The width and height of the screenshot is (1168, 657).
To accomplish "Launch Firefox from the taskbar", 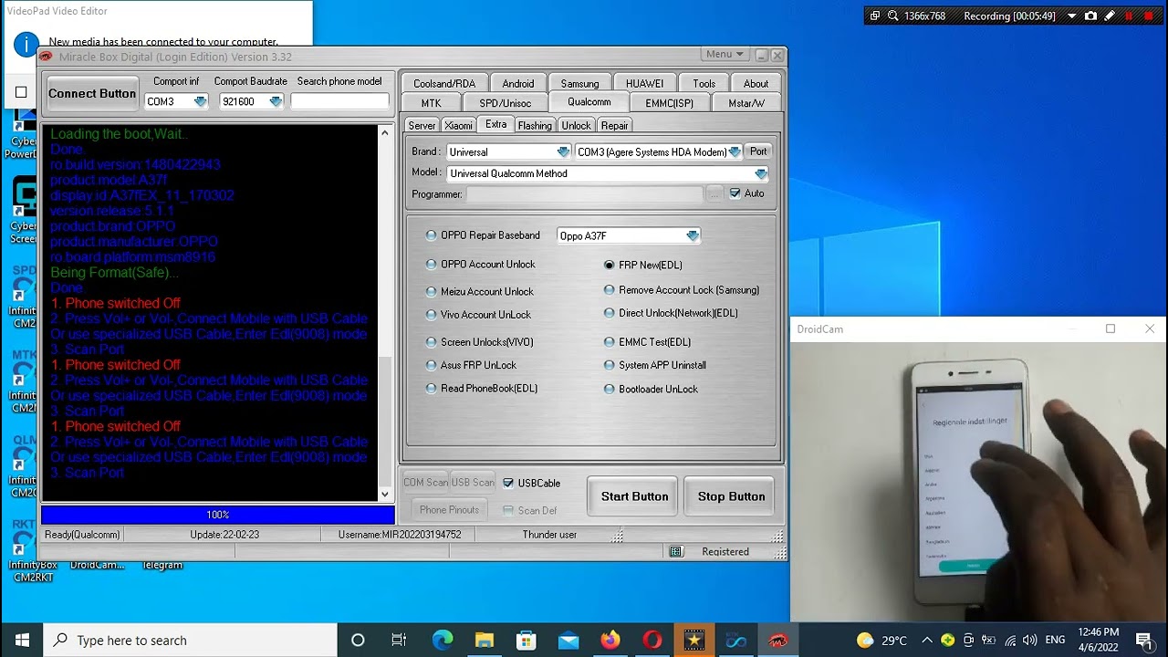I will [610, 640].
